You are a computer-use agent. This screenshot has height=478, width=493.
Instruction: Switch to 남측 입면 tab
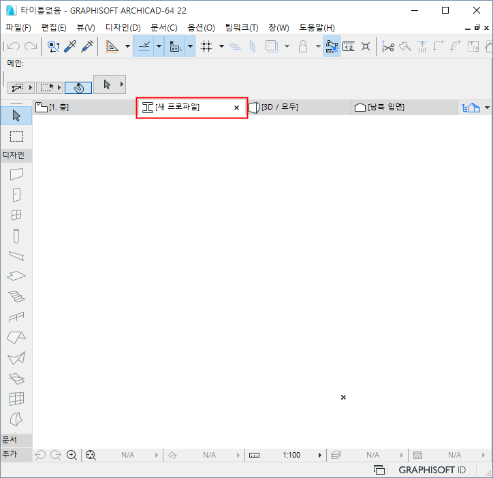click(x=404, y=107)
